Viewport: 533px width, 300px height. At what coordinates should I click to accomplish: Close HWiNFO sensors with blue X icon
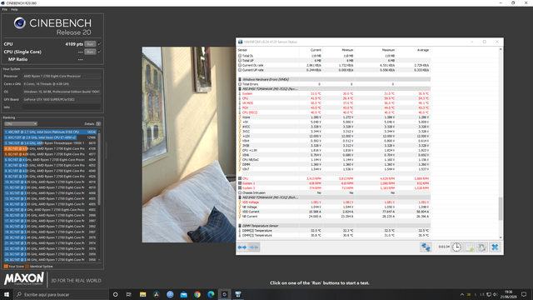click(495, 247)
